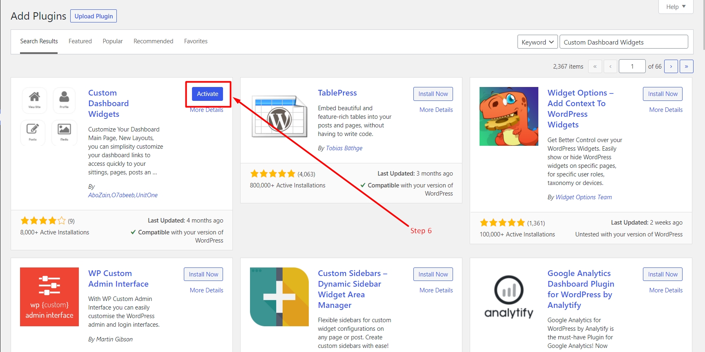Open More Details for Google Analytics Dashboard
The width and height of the screenshot is (705, 352).
click(666, 290)
